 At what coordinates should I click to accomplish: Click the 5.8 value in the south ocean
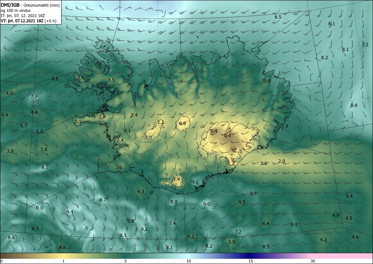coord(131,221)
